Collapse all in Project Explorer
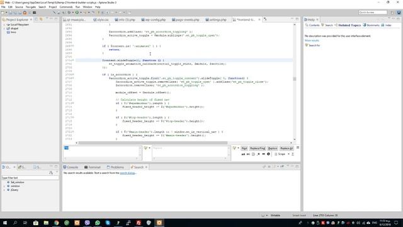 [x=37, y=20]
